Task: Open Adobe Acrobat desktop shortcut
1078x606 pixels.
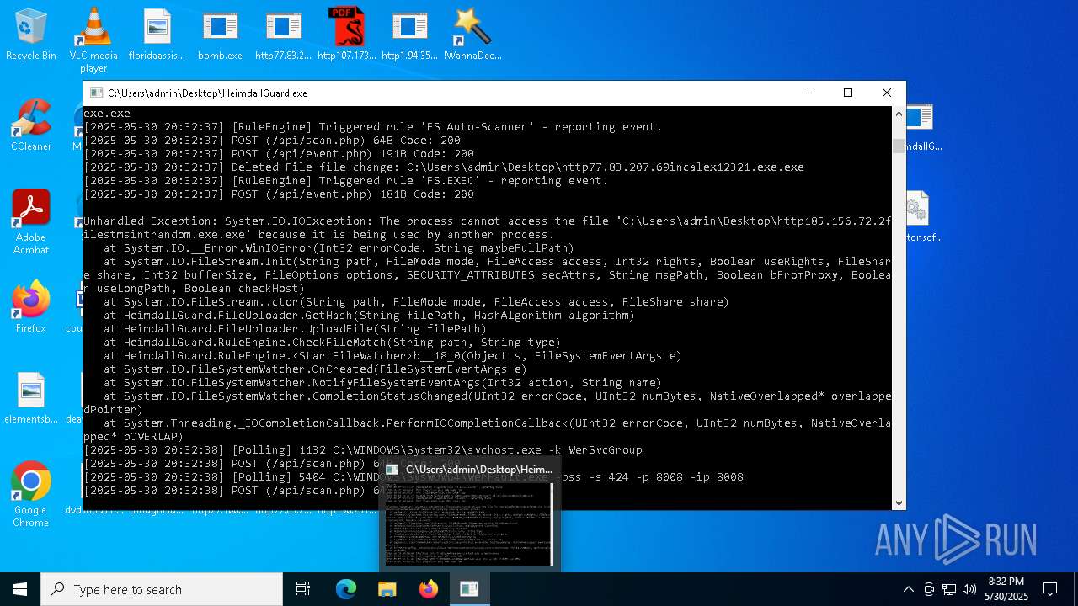Action: pos(31,221)
